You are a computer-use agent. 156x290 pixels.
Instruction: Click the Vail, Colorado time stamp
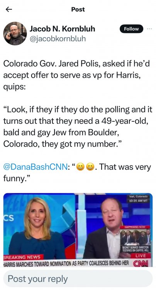tap(139, 199)
